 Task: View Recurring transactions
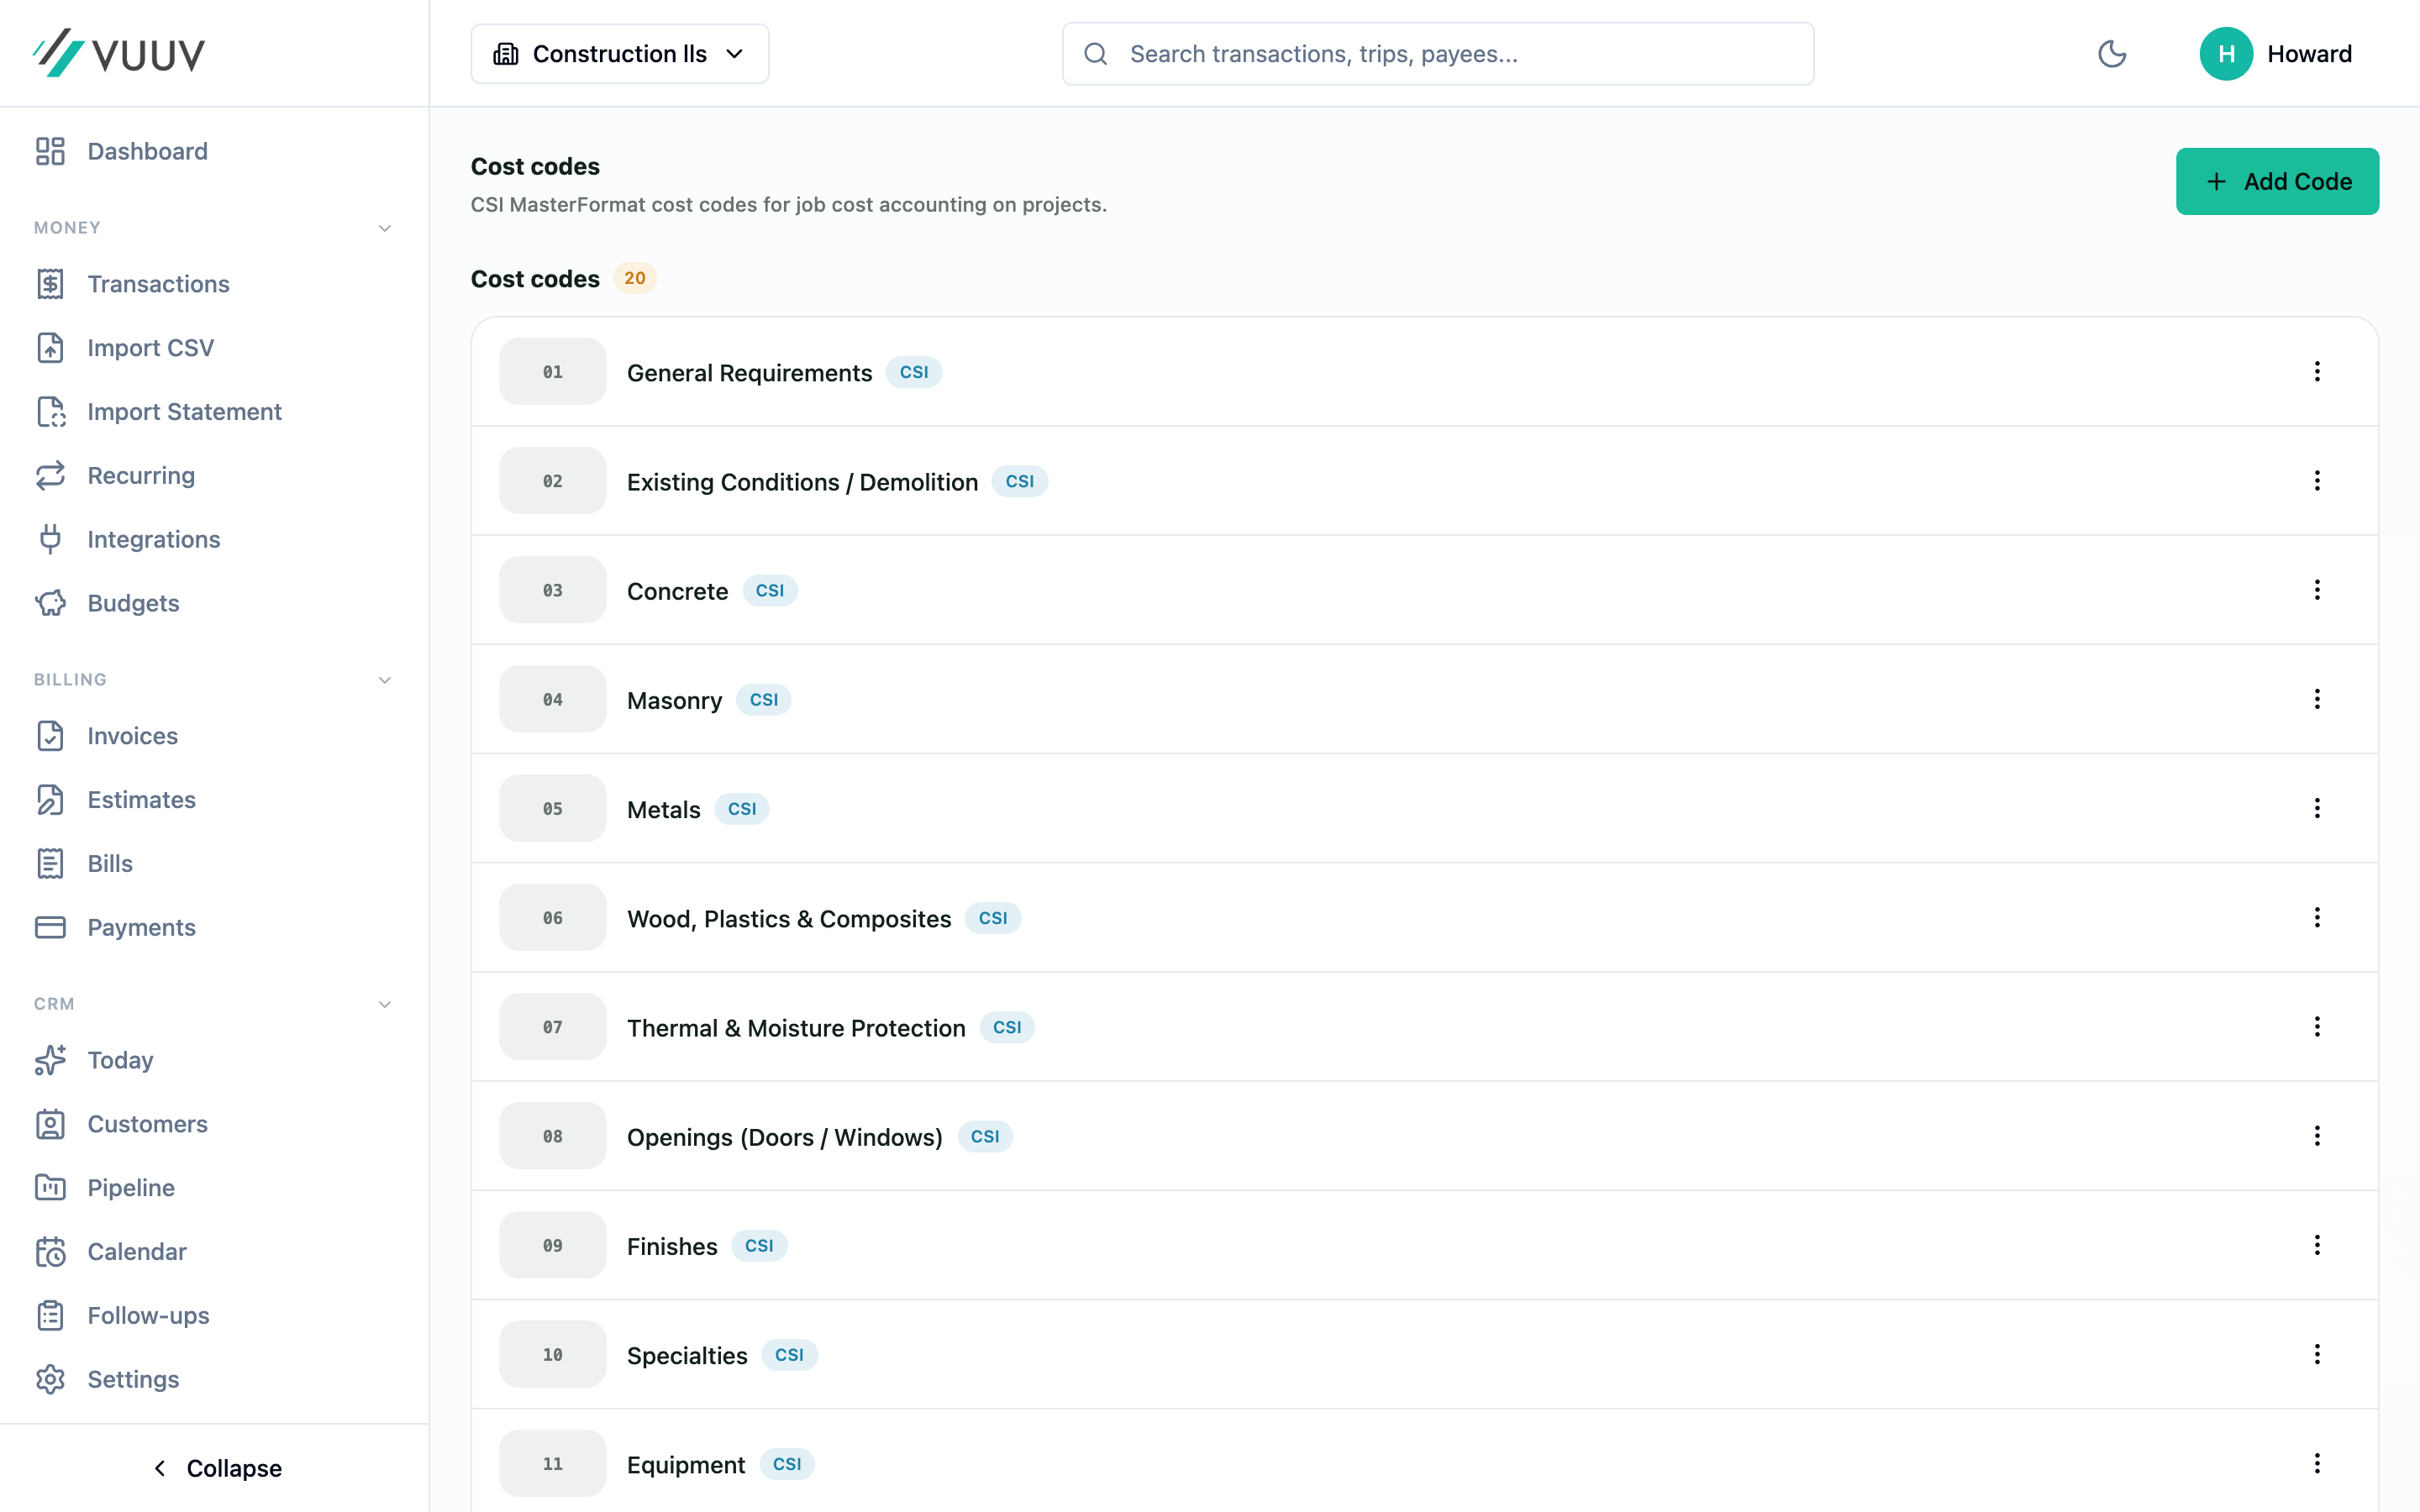tap(115, 476)
